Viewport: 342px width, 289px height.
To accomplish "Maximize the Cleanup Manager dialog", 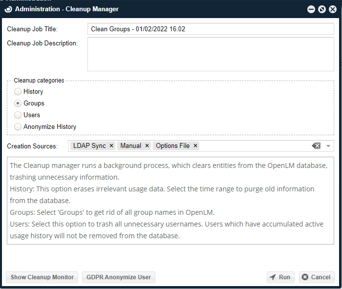I will click(321, 9).
